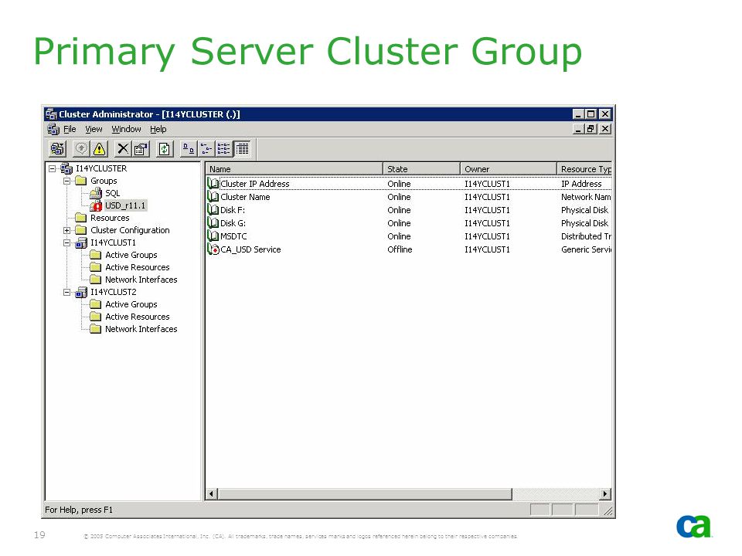Click the I14YCLUST1 owner in the MSDTC row
742x556 pixels.
(x=488, y=236)
